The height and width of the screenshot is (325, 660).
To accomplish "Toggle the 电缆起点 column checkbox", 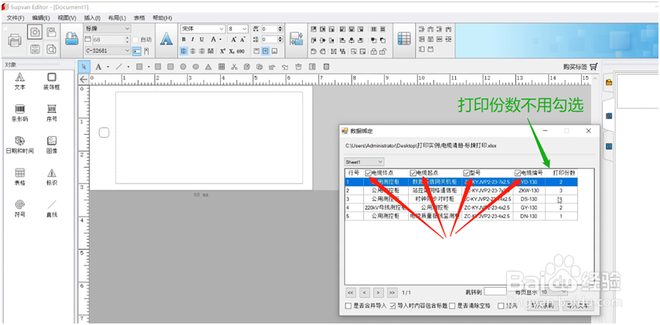I will (x=413, y=173).
